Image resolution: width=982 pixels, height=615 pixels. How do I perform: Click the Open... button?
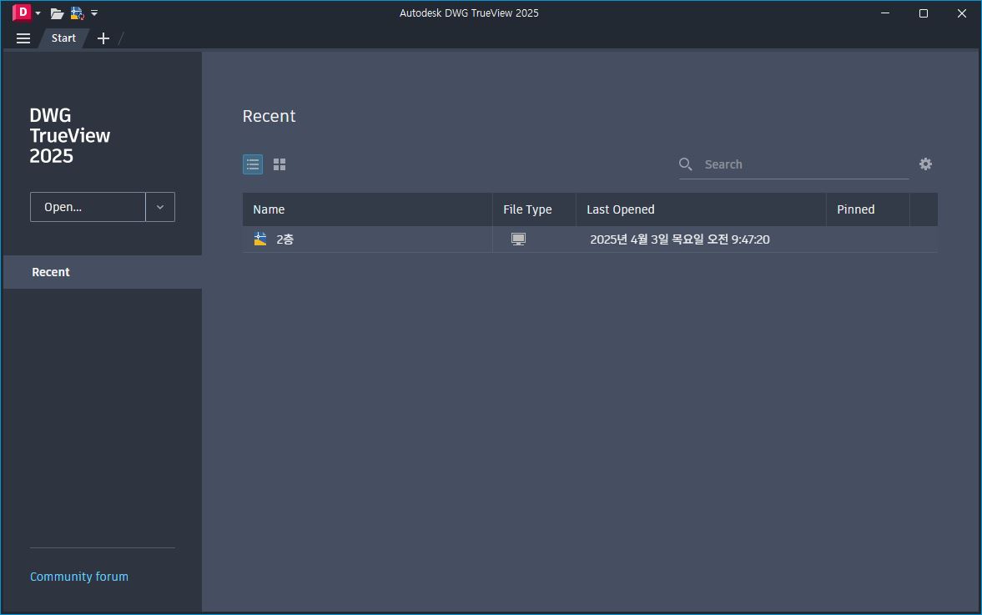tap(88, 207)
